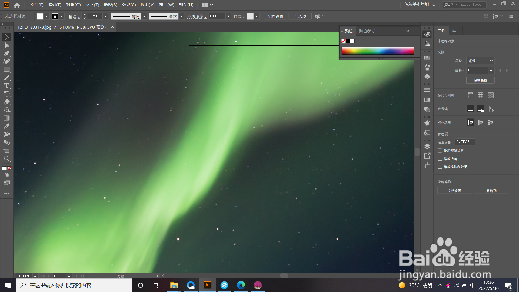Click the 编辑画板 button
The height and width of the screenshot is (292, 519).
[x=480, y=80]
